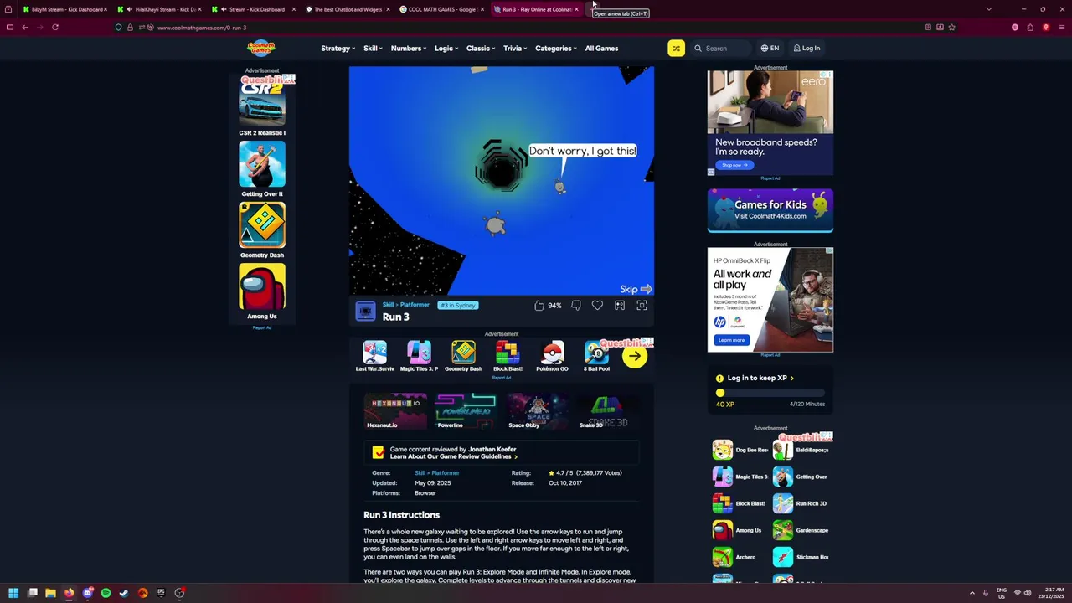The height and width of the screenshot is (603, 1072).
Task: Skip the Run 3 intro cutscene
Action: [636, 289]
